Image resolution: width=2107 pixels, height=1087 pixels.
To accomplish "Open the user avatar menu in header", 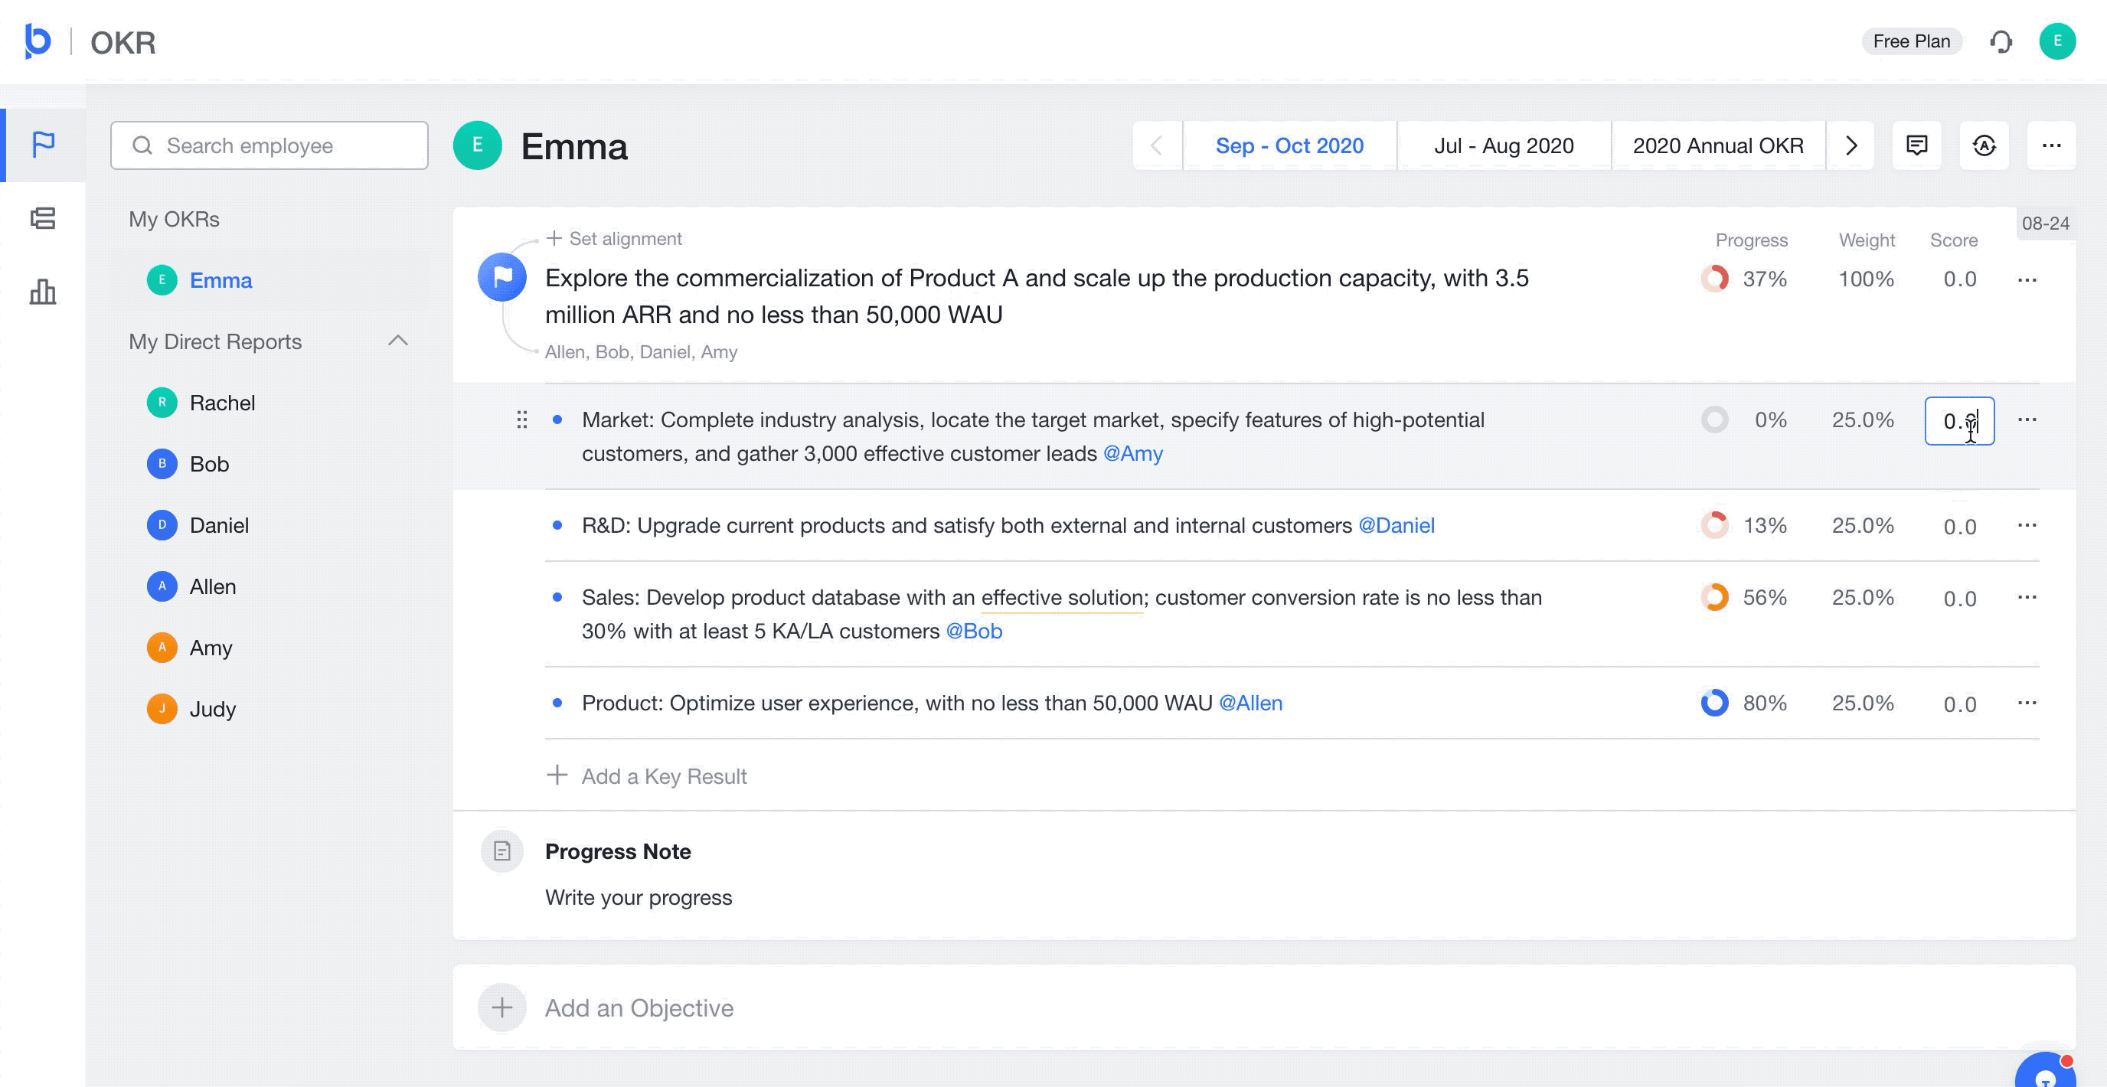I will (x=2057, y=41).
